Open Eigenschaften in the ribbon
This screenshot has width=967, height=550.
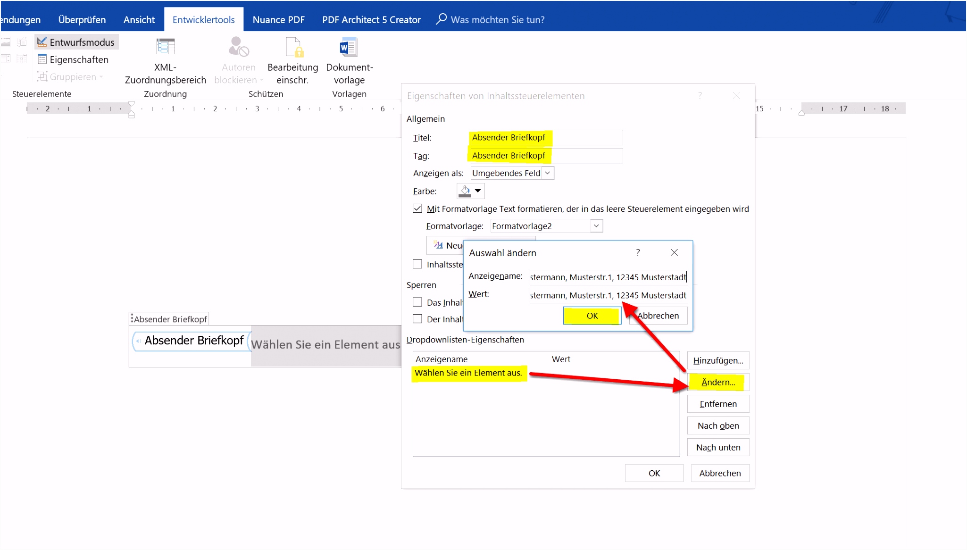(73, 59)
